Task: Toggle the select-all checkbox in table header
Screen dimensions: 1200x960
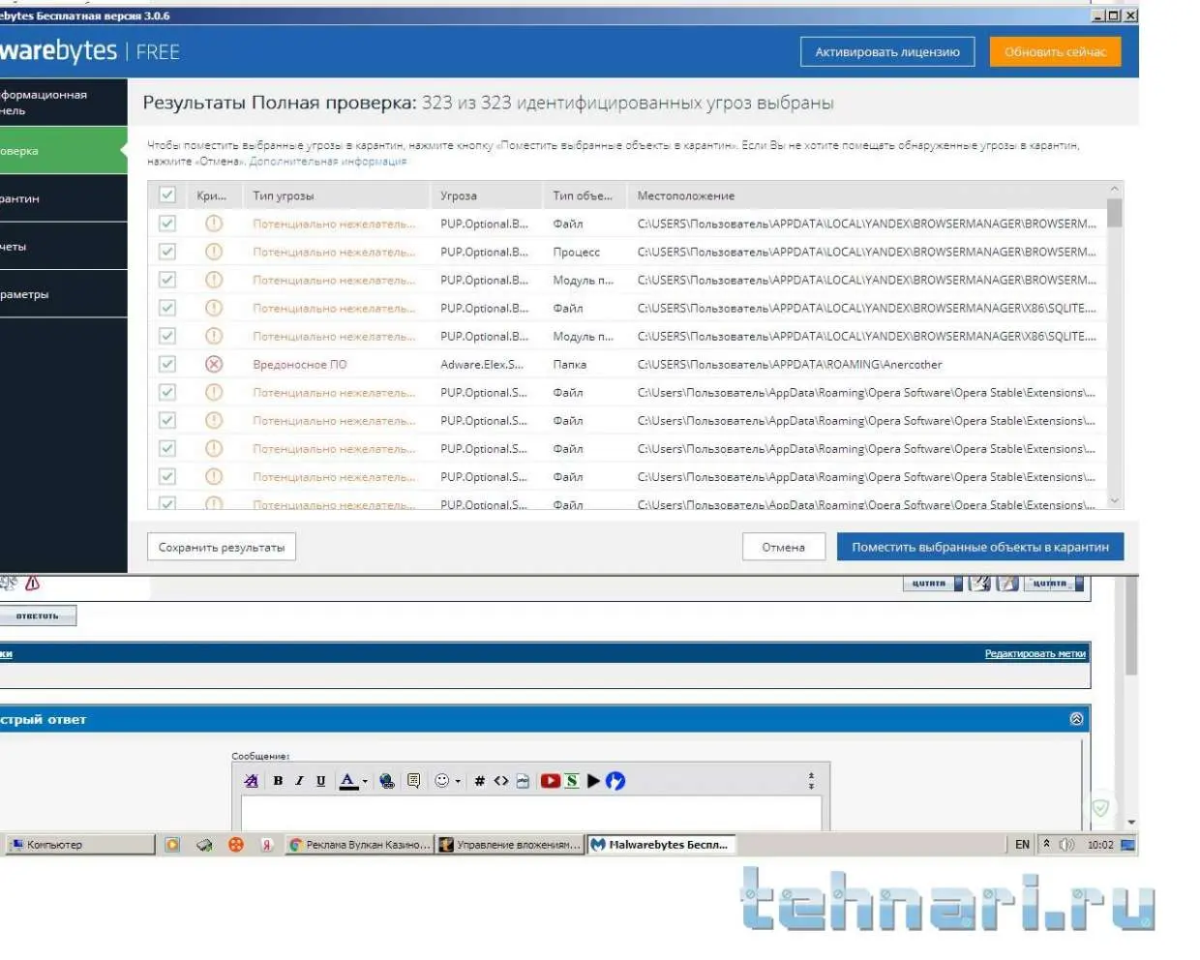Action: (167, 195)
